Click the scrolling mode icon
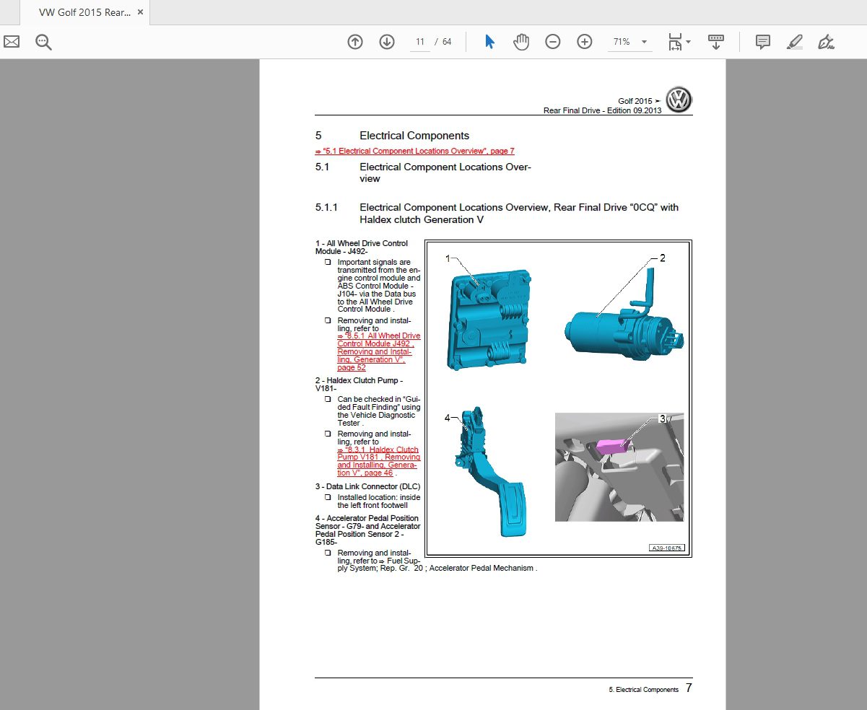 (716, 42)
